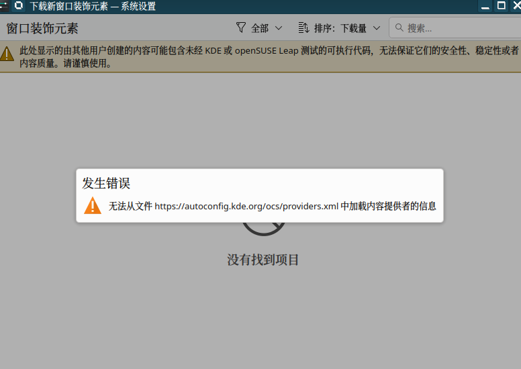This screenshot has height=369, width=521.
Task: Expand the chevron next to 全部
Action: pyautogui.click(x=279, y=28)
